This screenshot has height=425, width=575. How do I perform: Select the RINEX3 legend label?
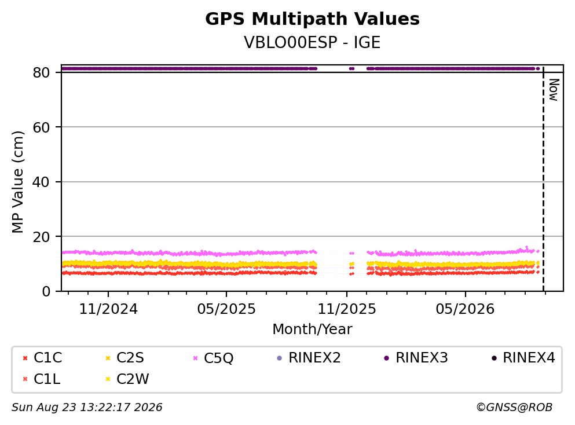click(422, 358)
